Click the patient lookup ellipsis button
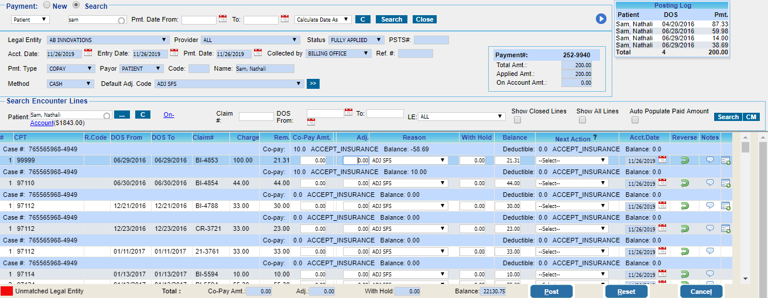This screenshot has width=768, height=298. pos(122,115)
